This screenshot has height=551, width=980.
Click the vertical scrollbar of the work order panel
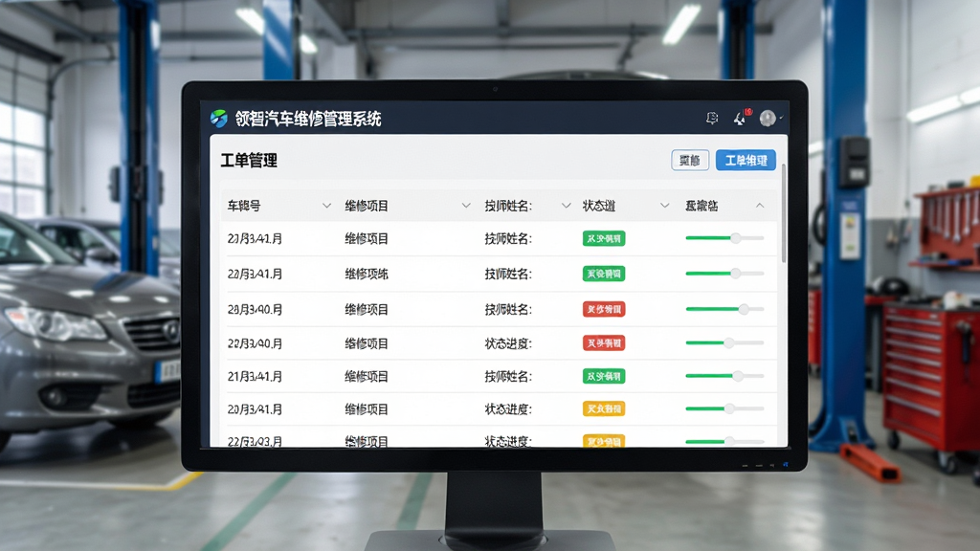(784, 212)
